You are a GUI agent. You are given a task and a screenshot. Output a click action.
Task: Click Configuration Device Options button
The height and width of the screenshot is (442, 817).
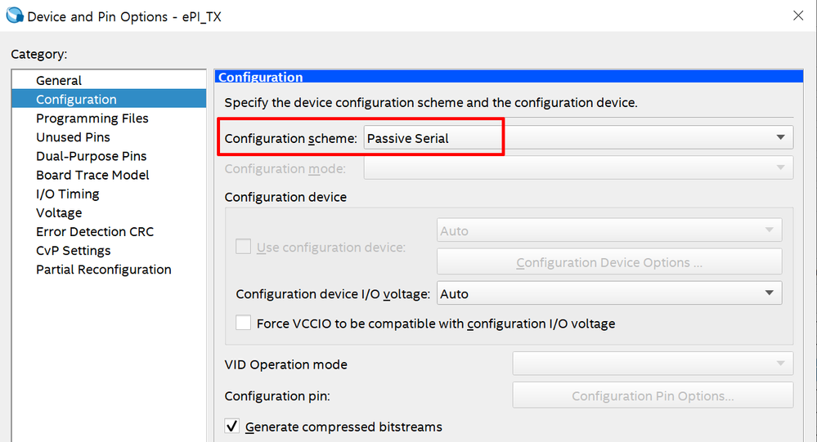(x=609, y=262)
